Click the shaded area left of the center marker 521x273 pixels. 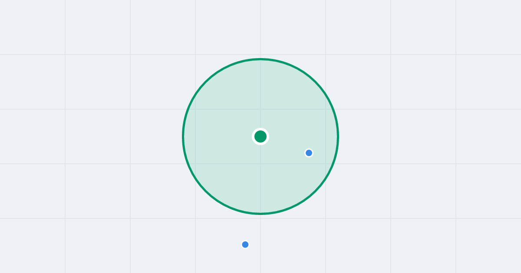coord(217,136)
